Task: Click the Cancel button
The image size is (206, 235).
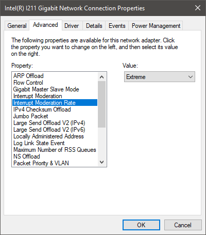Action: (x=183, y=225)
